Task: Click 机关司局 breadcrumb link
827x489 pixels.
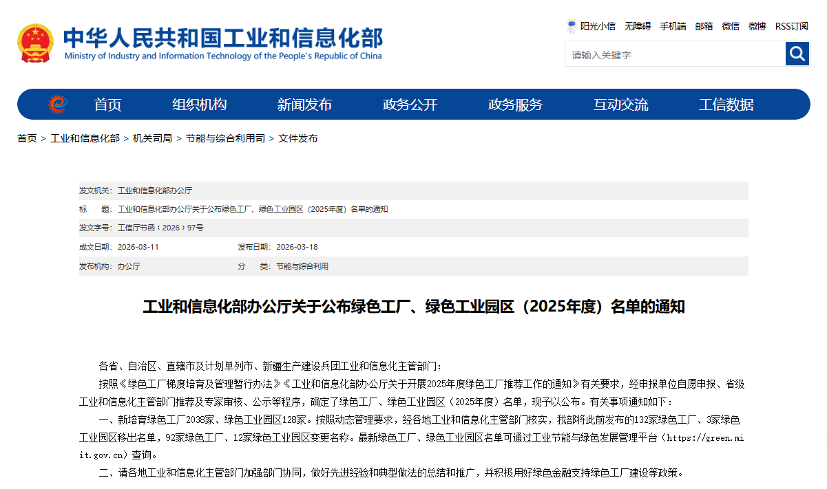Action: pyautogui.click(x=152, y=138)
